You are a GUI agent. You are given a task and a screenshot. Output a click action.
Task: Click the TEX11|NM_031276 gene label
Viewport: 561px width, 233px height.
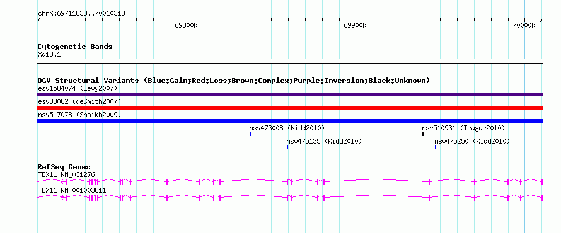(66, 174)
